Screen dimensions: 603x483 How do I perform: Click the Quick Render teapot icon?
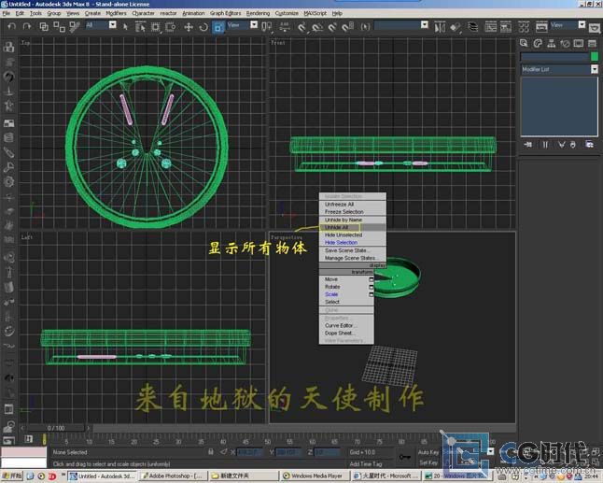(595, 28)
